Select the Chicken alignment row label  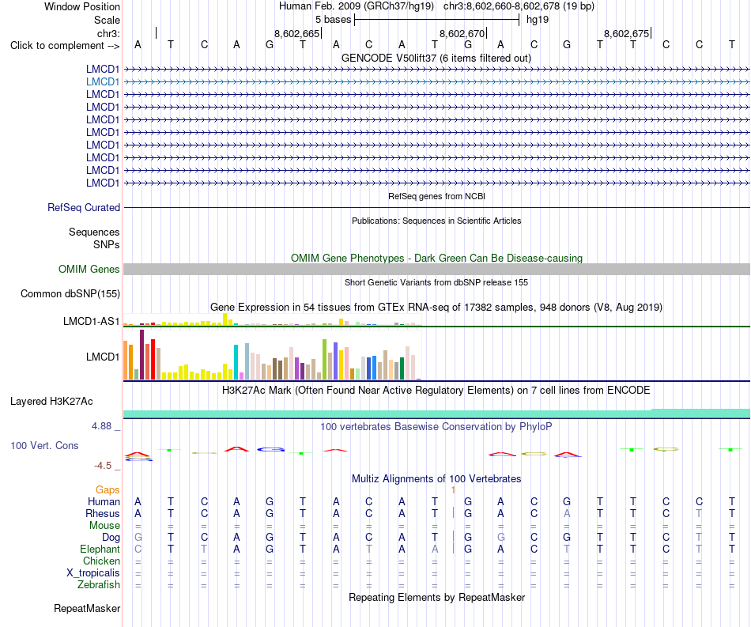101,561
